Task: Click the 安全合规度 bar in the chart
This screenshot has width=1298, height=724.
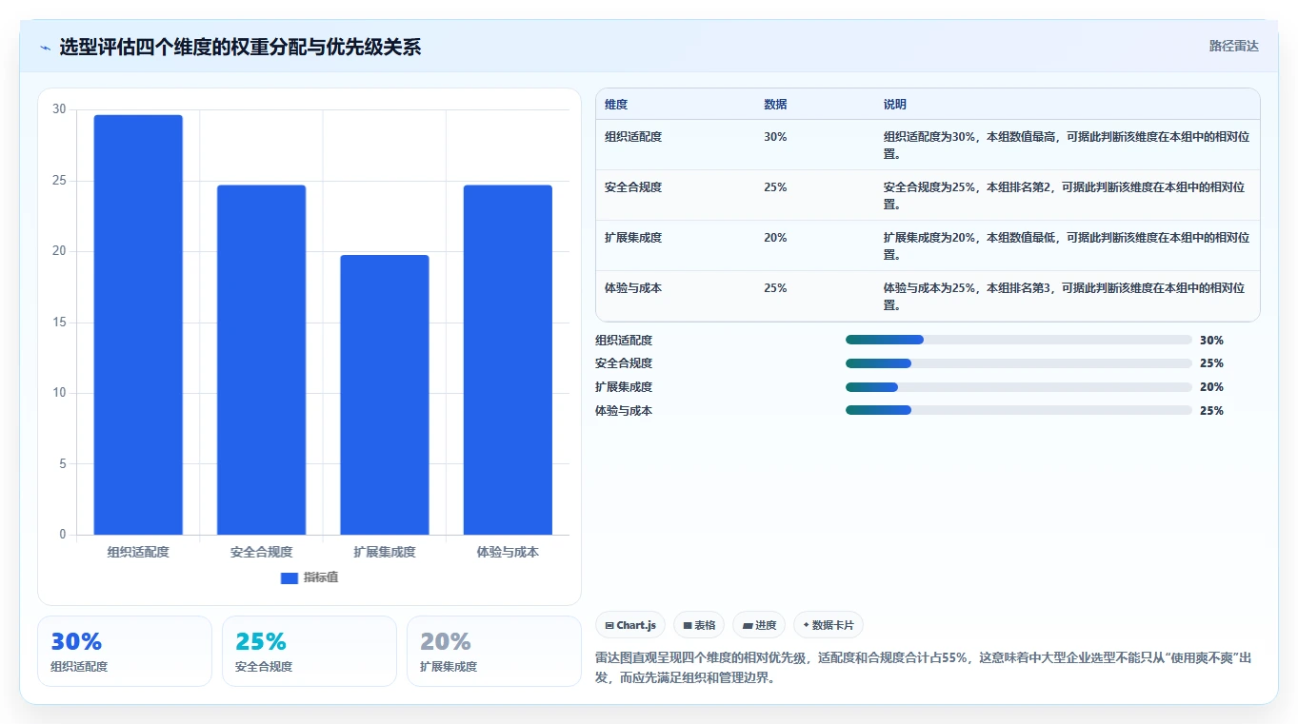Action: pos(261,360)
